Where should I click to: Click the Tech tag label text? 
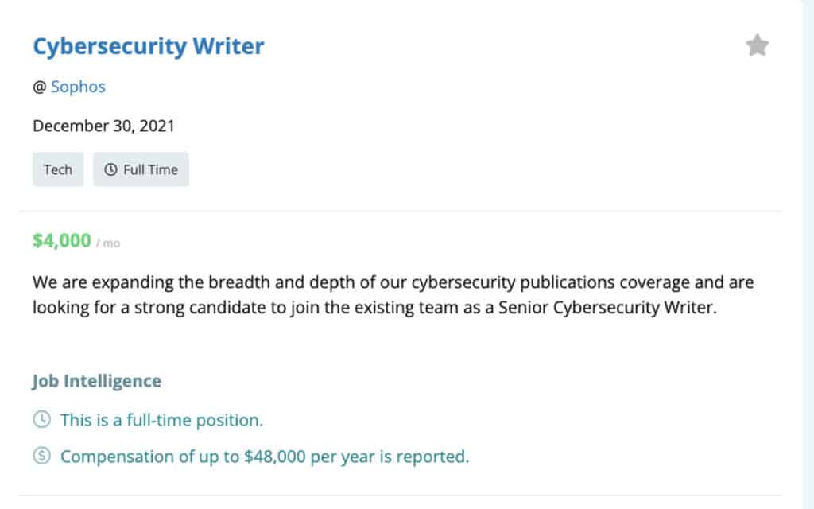57,169
